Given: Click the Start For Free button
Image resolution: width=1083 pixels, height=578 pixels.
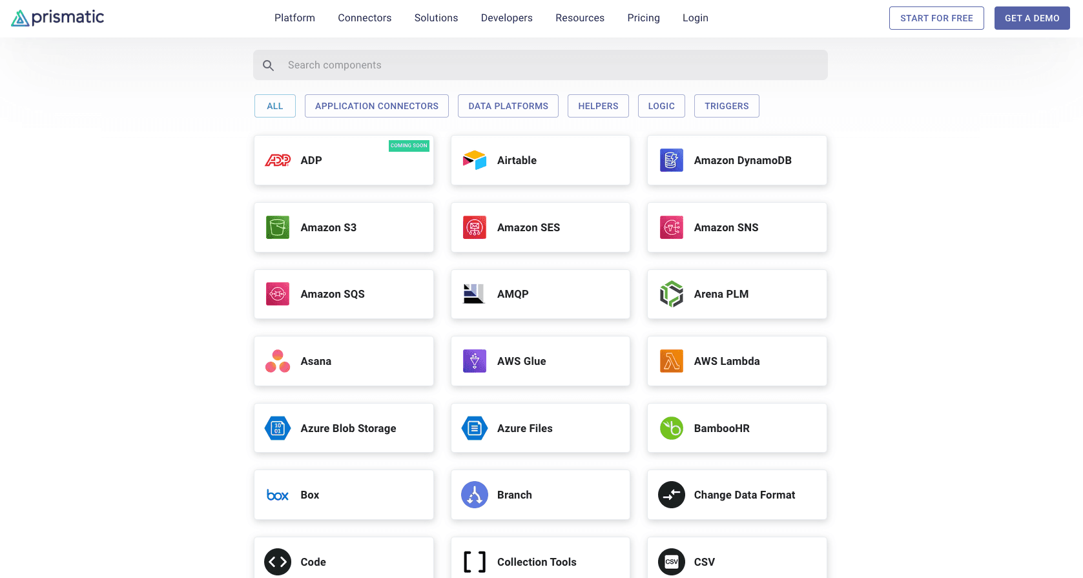Looking at the screenshot, I should (936, 18).
